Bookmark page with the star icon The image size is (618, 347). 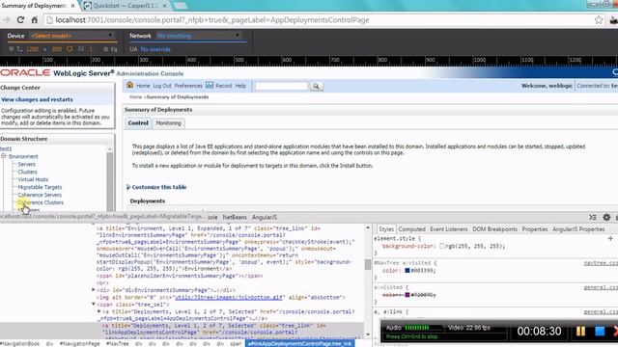click(599, 20)
